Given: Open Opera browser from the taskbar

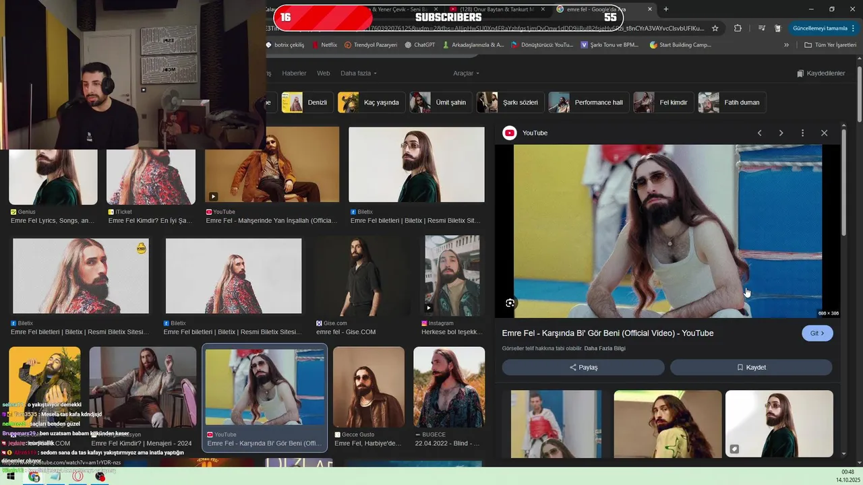Looking at the screenshot, I should (x=78, y=477).
